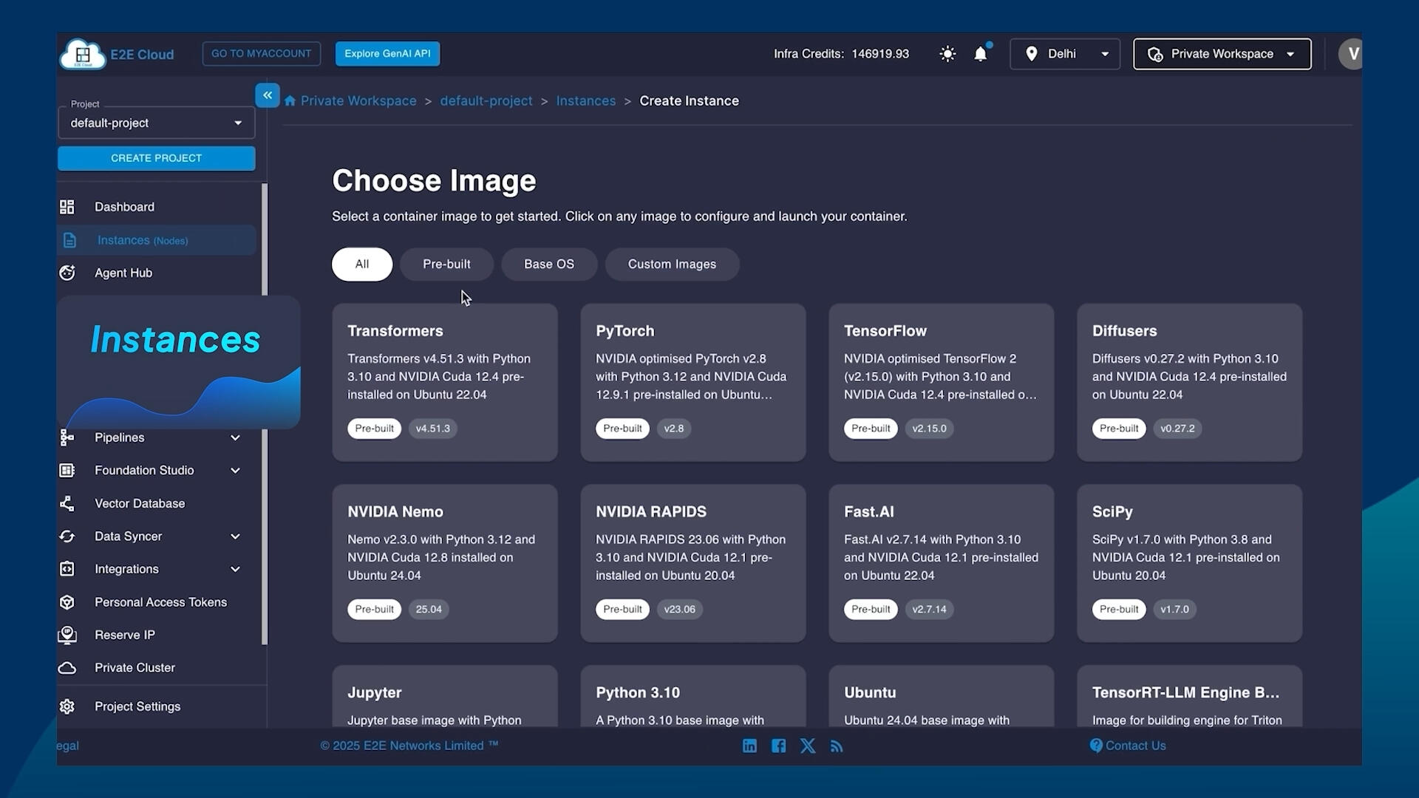Open notifications bell icon
This screenshot has height=798, width=1419.
pyautogui.click(x=981, y=54)
